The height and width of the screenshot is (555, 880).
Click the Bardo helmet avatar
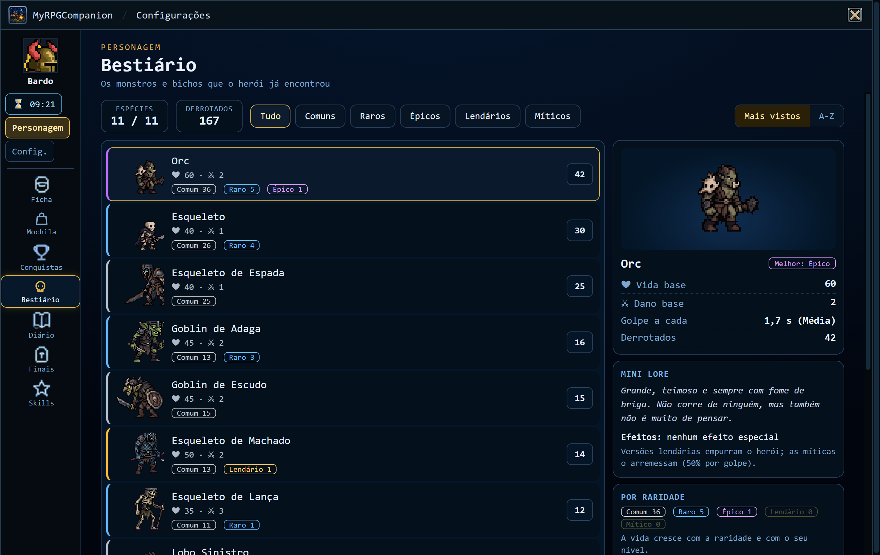click(x=40, y=55)
